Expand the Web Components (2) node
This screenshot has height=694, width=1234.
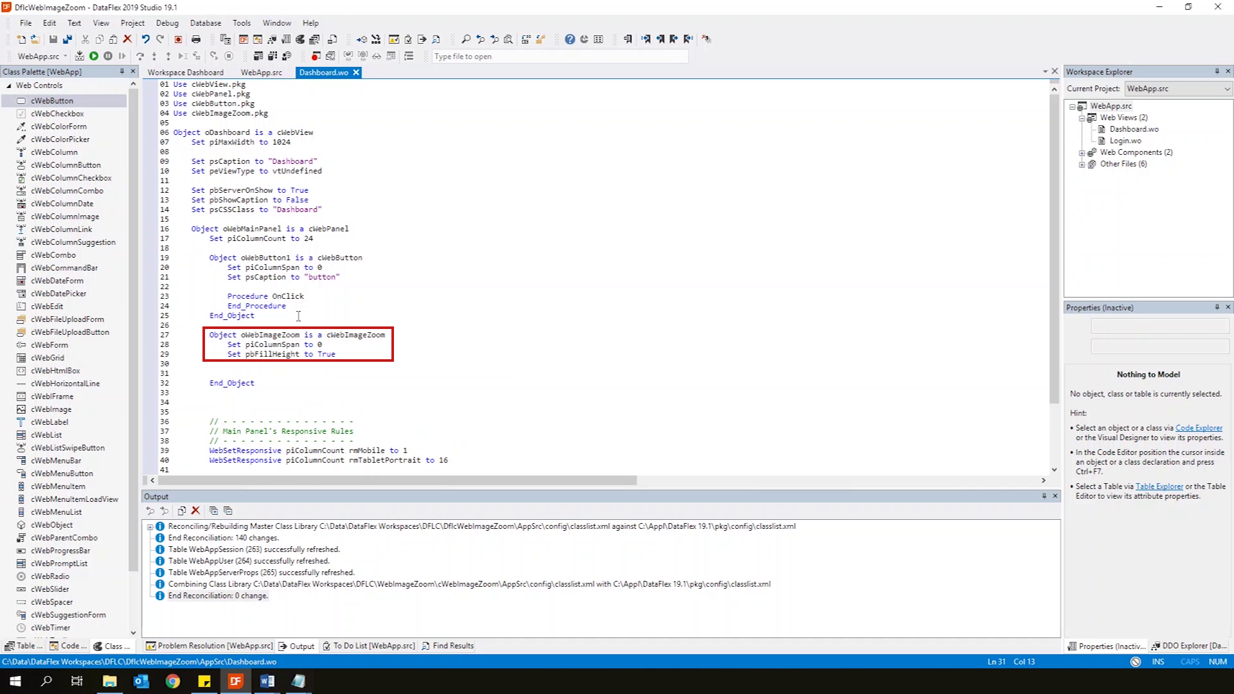1082,153
